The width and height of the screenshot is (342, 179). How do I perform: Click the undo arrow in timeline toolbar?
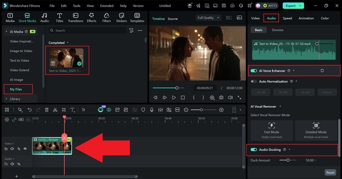point(29,110)
